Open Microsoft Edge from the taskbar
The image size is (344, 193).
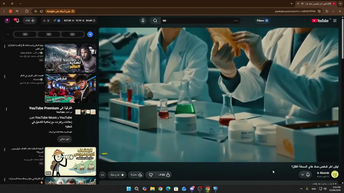click(x=168, y=189)
